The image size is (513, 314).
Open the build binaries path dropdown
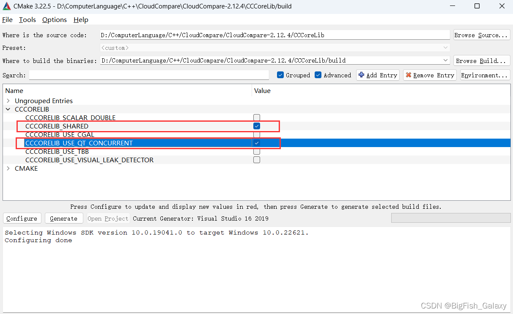445,60
